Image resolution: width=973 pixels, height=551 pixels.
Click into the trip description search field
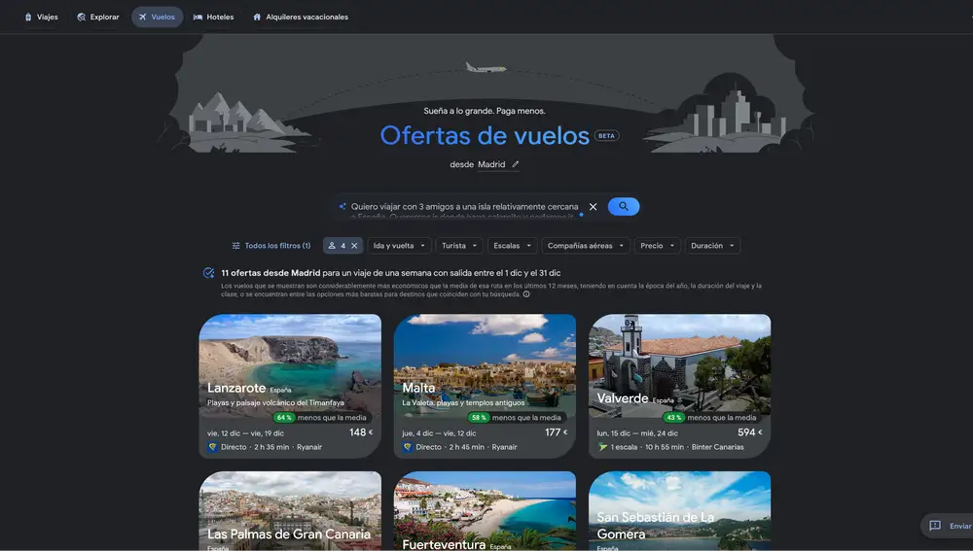click(x=464, y=207)
